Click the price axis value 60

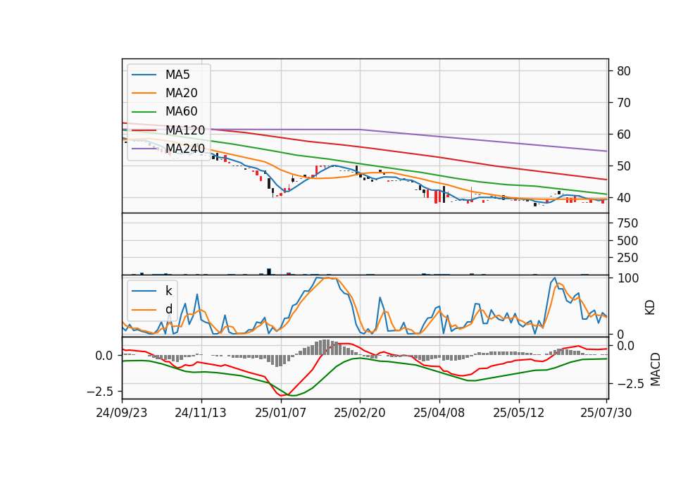click(623, 135)
